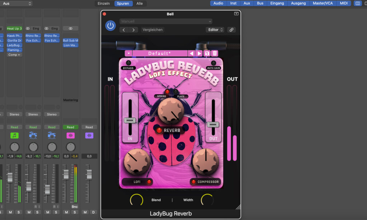The height and width of the screenshot is (220, 367).
Task: Toggle the MIDI channel filter
Action: click(344, 3)
